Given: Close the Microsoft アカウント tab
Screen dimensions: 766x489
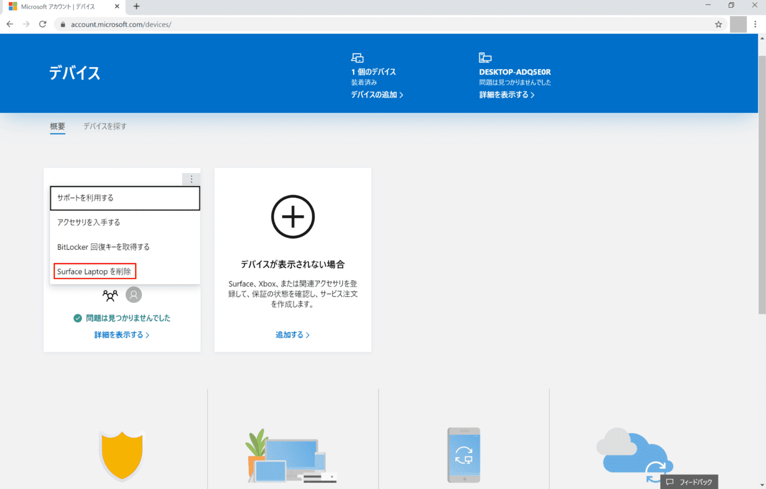Looking at the screenshot, I should 117,6.
